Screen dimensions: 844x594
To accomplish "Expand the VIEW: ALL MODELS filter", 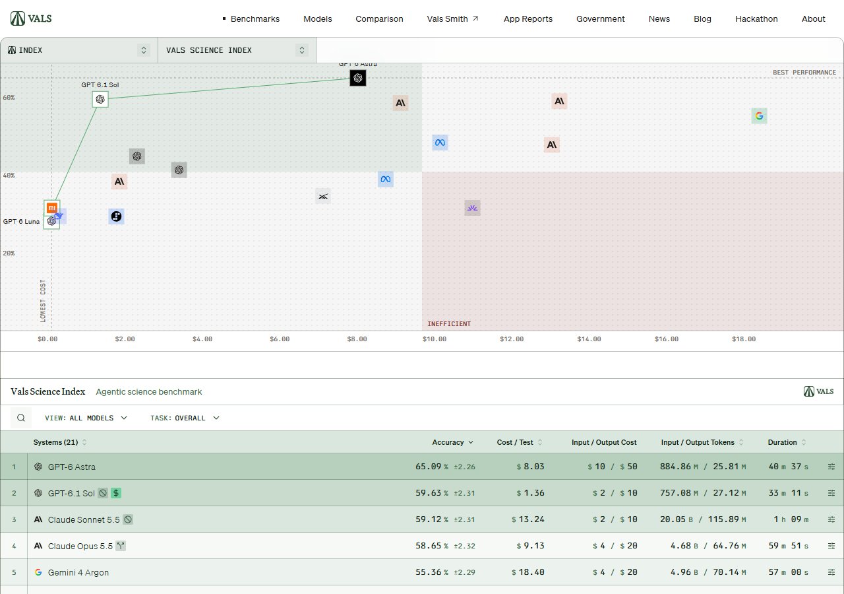I will point(86,418).
